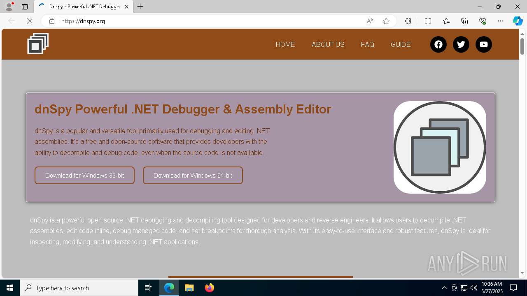
Task: Open GUIDE navigation link
Action: (401, 44)
